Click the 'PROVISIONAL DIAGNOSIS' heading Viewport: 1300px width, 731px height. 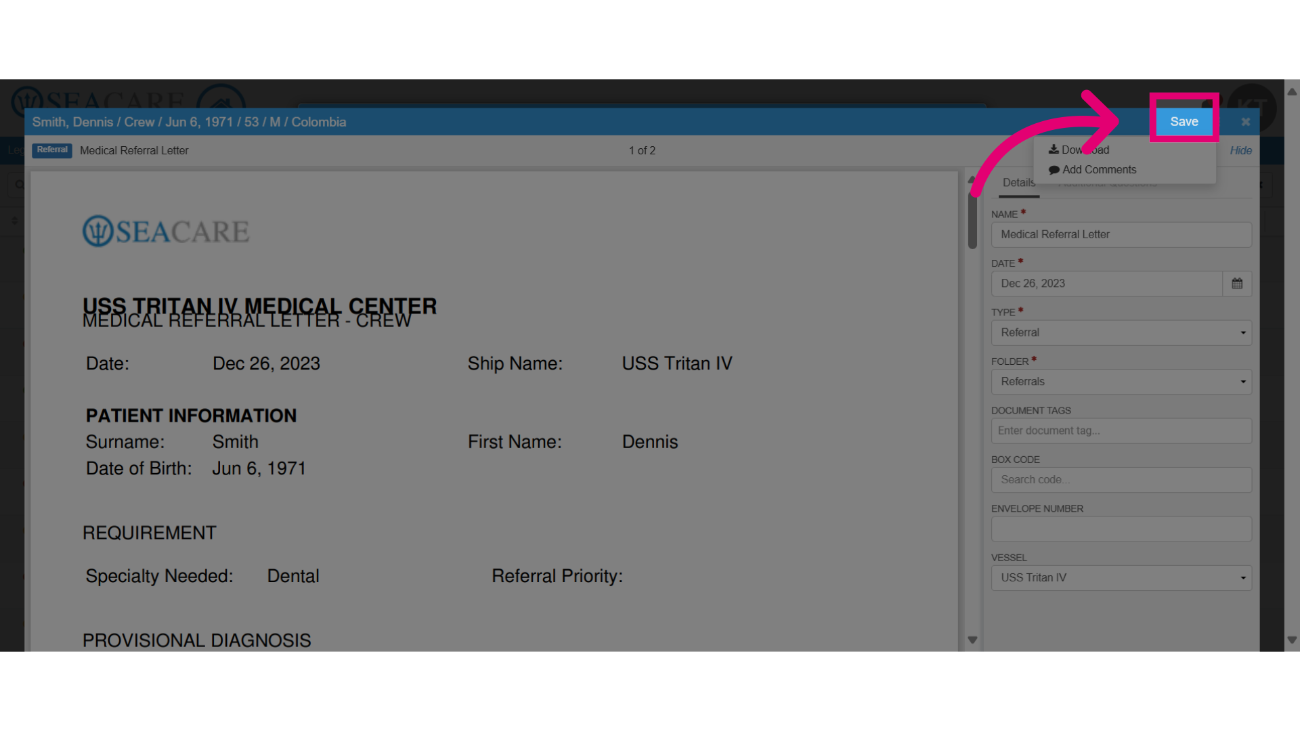[x=196, y=640]
